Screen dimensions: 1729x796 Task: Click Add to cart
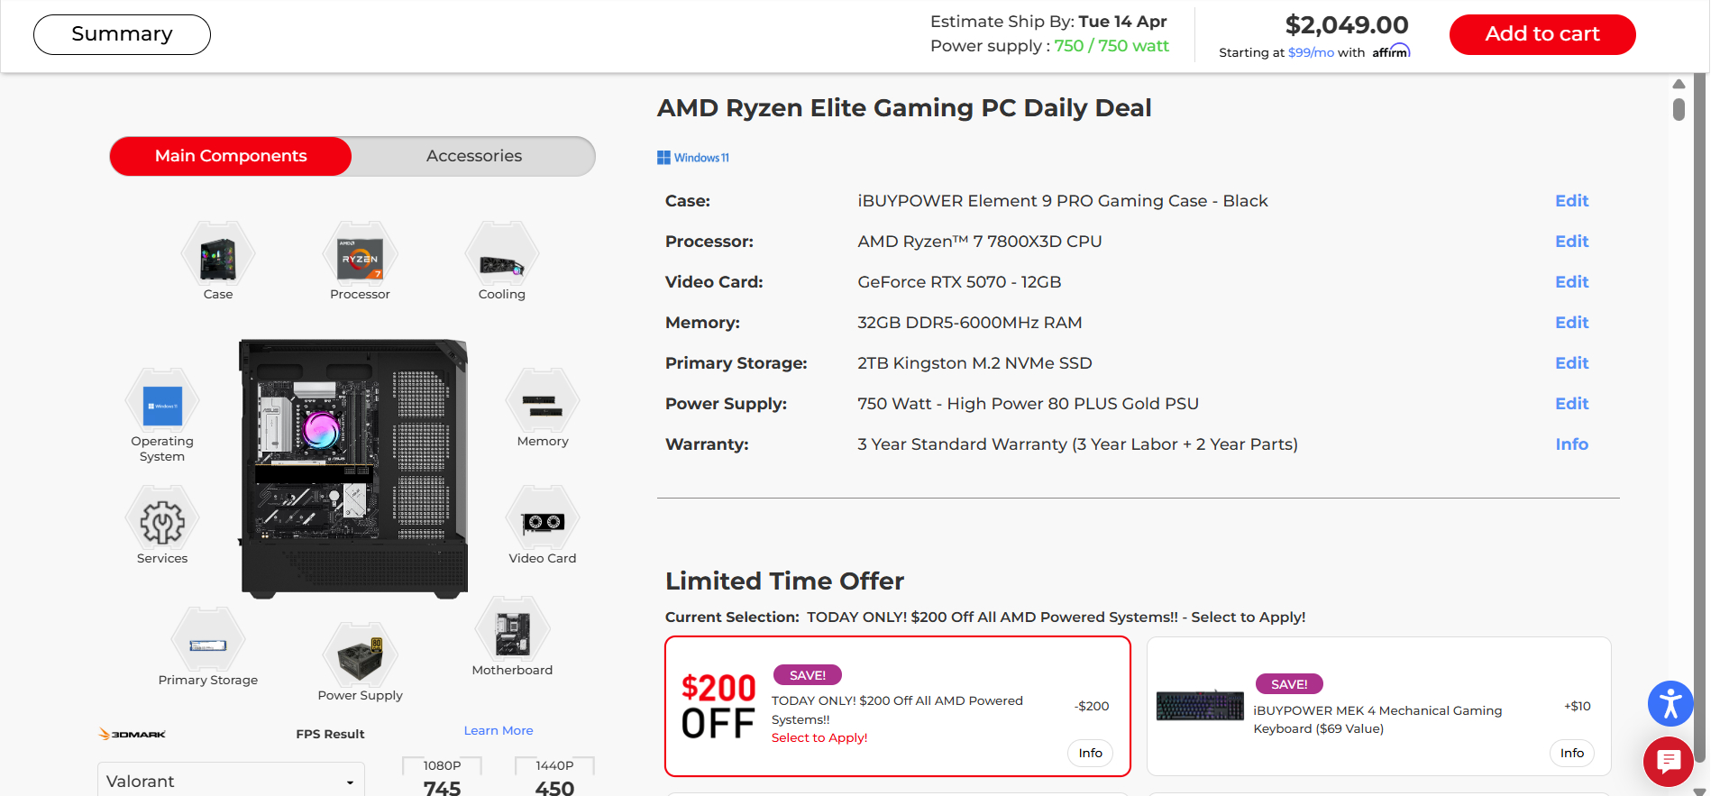coord(1541,34)
